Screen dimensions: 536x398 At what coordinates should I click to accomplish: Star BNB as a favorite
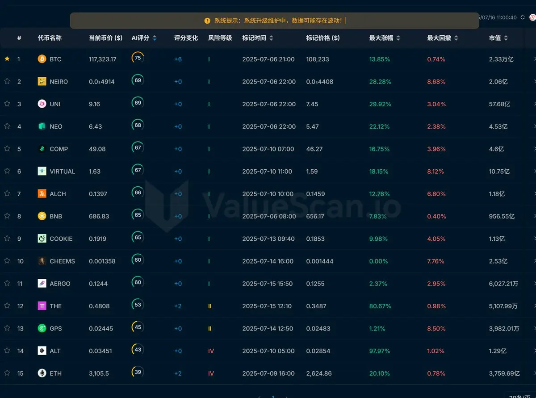(7, 216)
